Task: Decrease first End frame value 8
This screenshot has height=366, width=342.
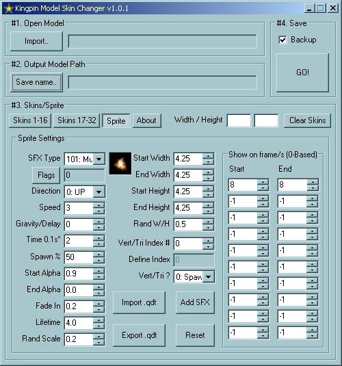Action: click(313, 188)
